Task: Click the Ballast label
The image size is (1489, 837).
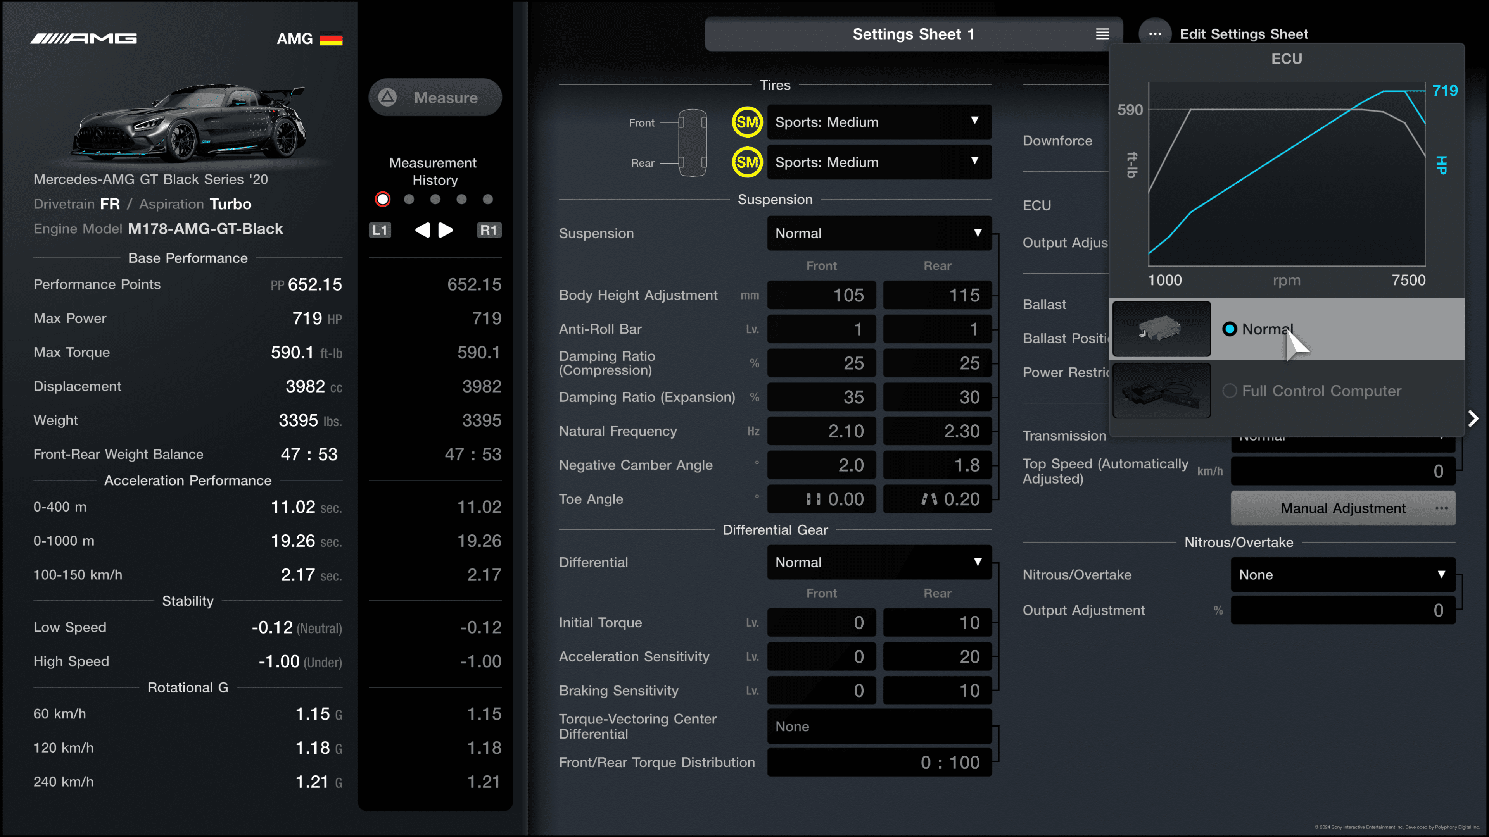Action: (x=1044, y=305)
